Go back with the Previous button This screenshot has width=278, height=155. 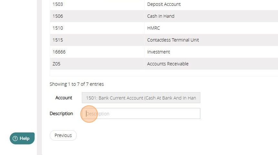(x=63, y=135)
